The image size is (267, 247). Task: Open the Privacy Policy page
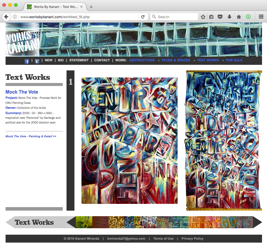point(193,239)
